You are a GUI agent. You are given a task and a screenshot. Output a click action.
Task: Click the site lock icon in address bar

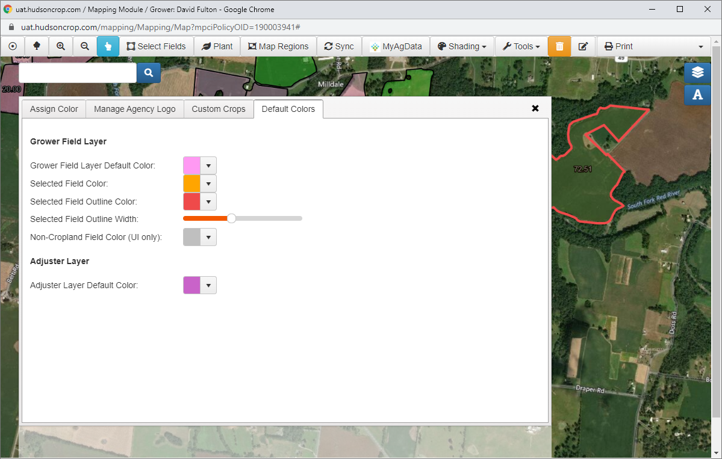[11, 27]
